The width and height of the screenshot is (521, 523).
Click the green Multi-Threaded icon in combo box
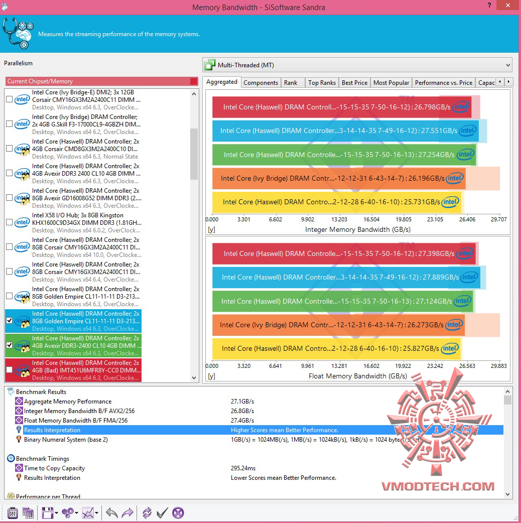pyautogui.click(x=210, y=65)
